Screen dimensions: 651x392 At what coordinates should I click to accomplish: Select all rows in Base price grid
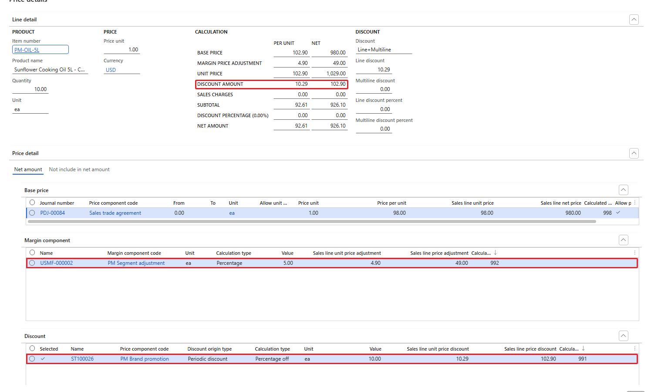click(x=32, y=203)
